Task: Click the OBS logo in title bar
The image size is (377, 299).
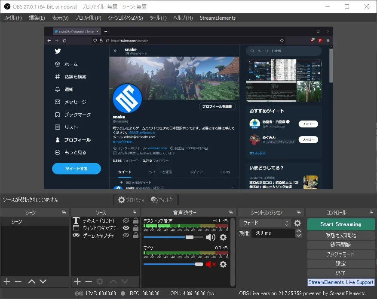Action: [x=7, y=6]
